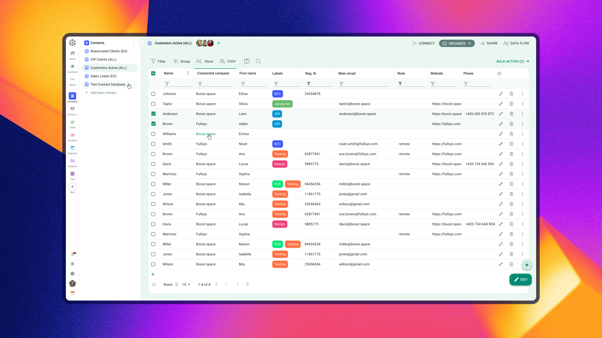Image resolution: width=602 pixels, height=338 pixels.
Task: Click the CONNECT icon button
Action: click(414, 43)
